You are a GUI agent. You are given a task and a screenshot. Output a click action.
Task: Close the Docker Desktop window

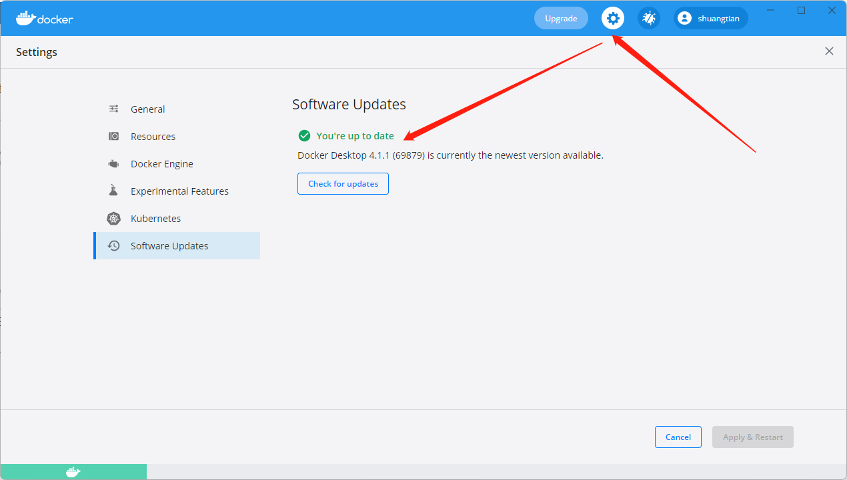pos(832,10)
